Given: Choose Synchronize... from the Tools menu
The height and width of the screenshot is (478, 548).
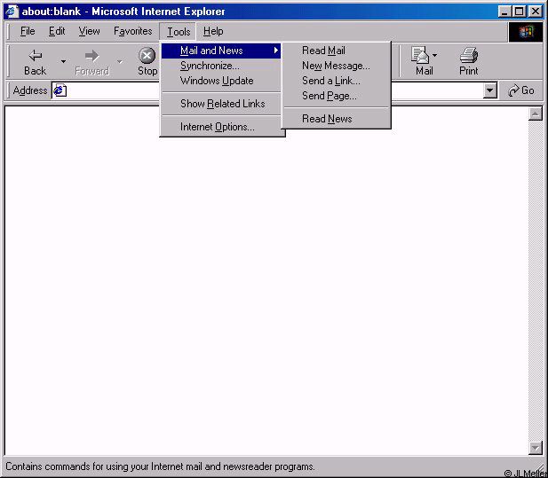Looking at the screenshot, I should [x=221, y=66].
